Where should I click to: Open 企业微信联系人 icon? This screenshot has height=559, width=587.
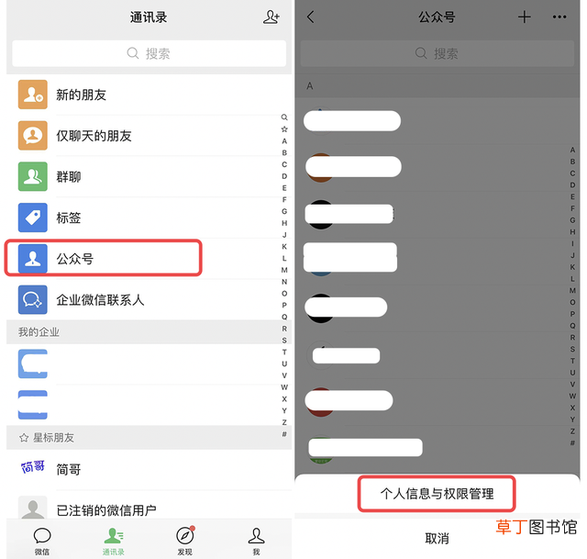click(x=33, y=300)
